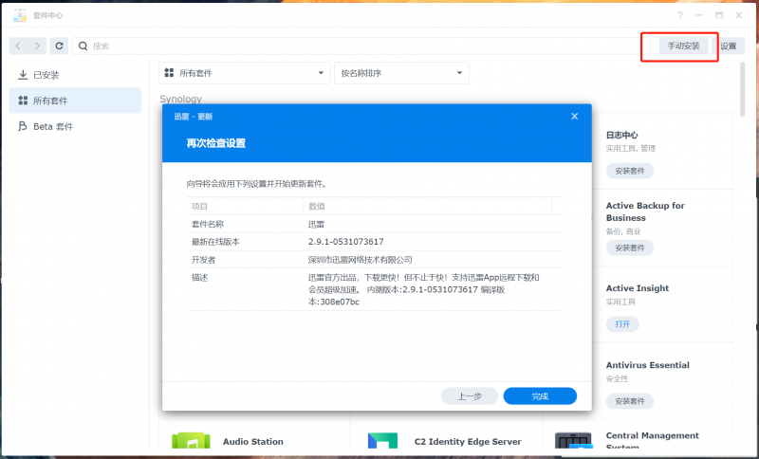Click the Beta icon in sidebar
The height and width of the screenshot is (459, 759).
tap(22, 126)
